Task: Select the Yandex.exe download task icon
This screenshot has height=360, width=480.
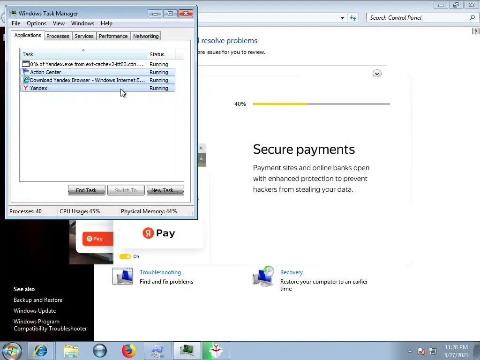Action: click(x=26, y=64)
